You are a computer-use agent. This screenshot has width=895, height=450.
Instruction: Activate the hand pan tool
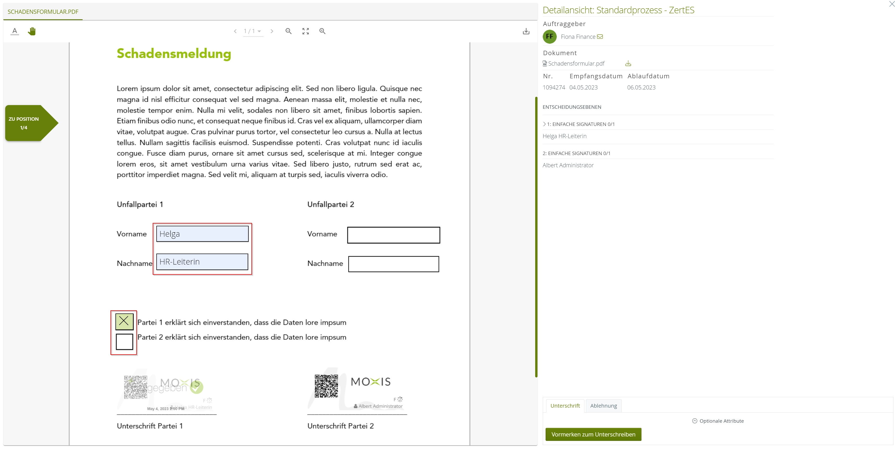coord(32,31)
